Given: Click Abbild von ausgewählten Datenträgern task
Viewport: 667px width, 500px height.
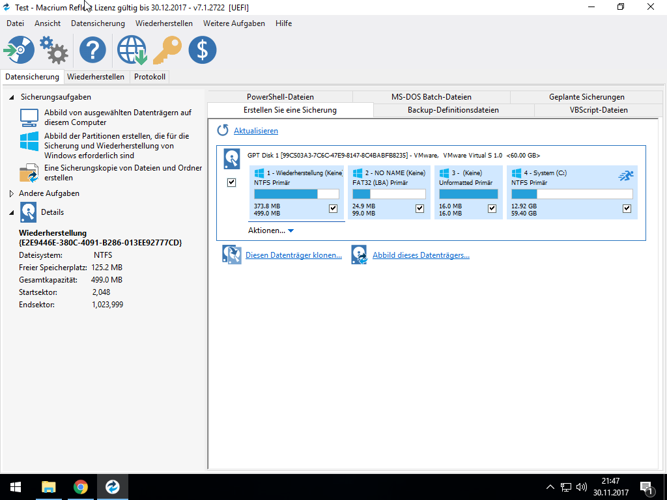Looking at the screenshot, I should pyautogui.click(x=118, y=117).
